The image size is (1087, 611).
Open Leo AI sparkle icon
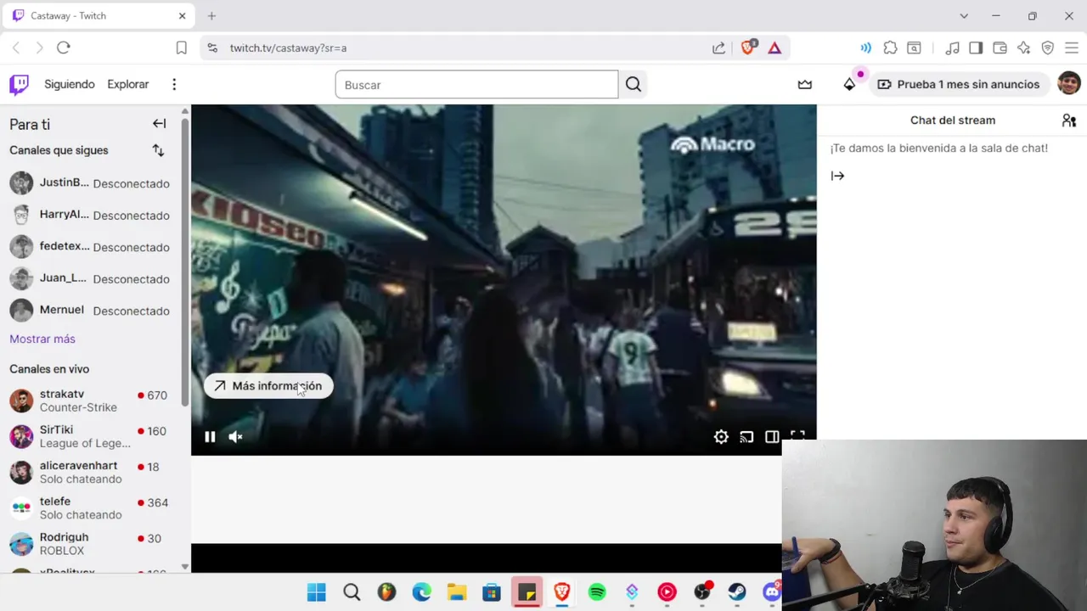coord(1023,48)
